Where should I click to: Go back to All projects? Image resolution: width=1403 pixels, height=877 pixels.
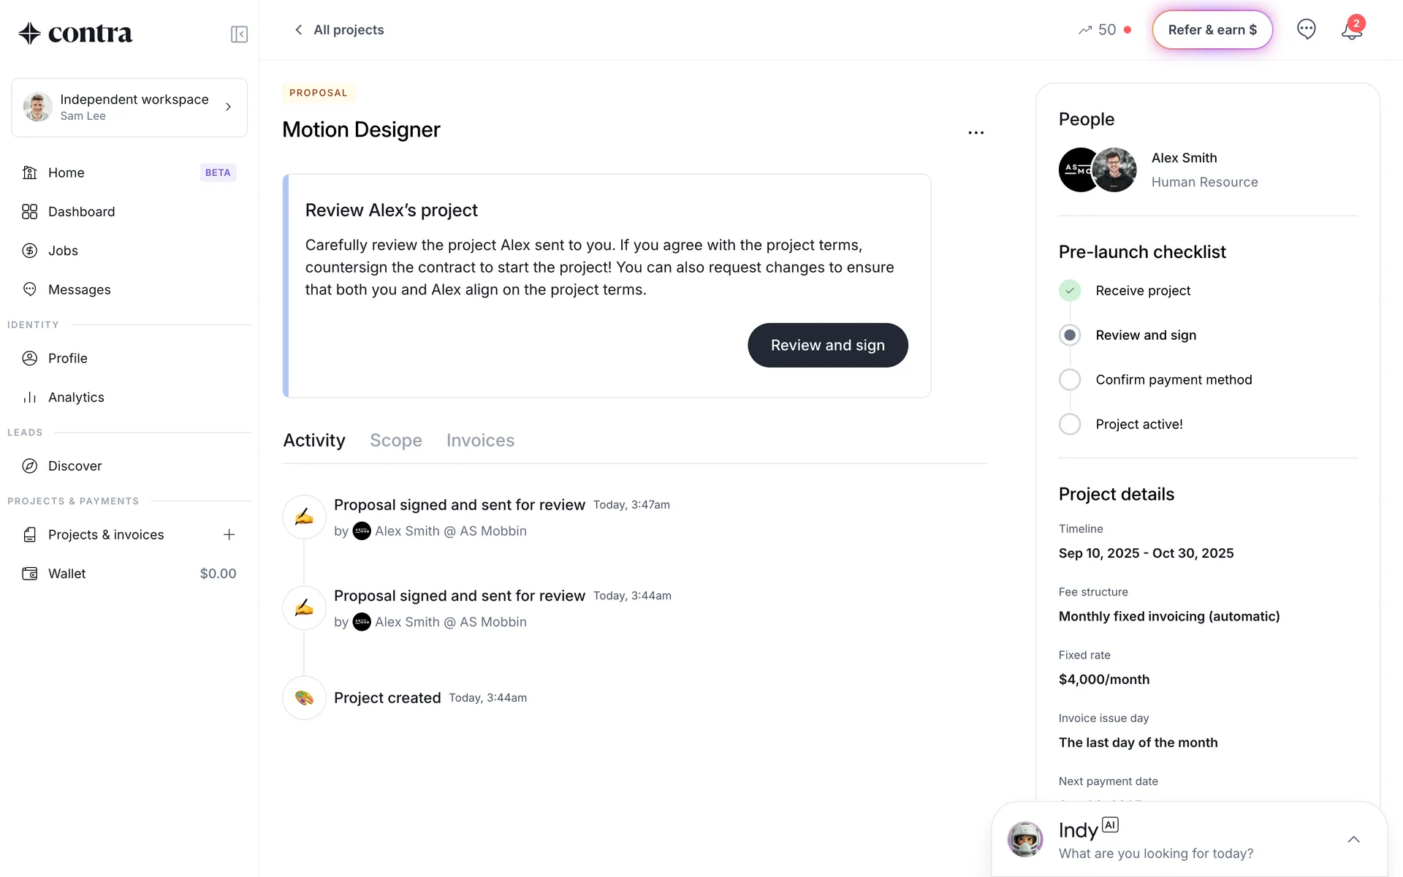pyautogui.click(x=339, y=30)
